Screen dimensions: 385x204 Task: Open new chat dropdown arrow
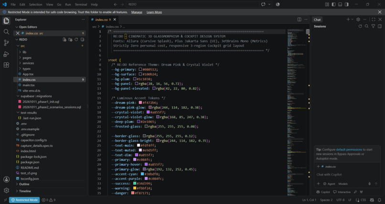353,20
